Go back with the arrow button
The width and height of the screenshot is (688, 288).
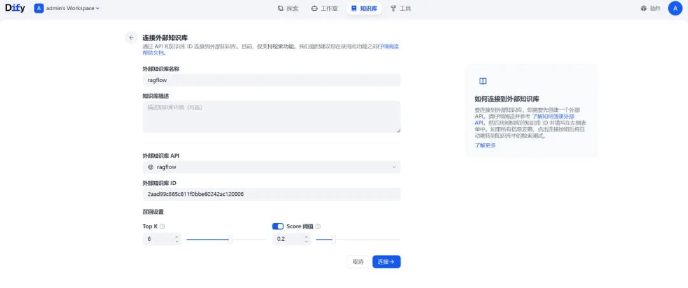(x=131, y=38)
